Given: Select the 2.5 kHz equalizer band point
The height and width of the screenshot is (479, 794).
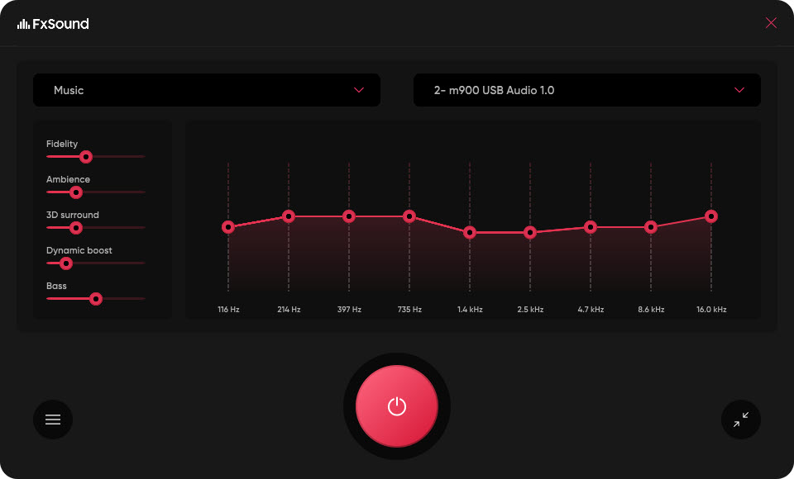Looking at the screenshot, I should [x=530, y=233].
